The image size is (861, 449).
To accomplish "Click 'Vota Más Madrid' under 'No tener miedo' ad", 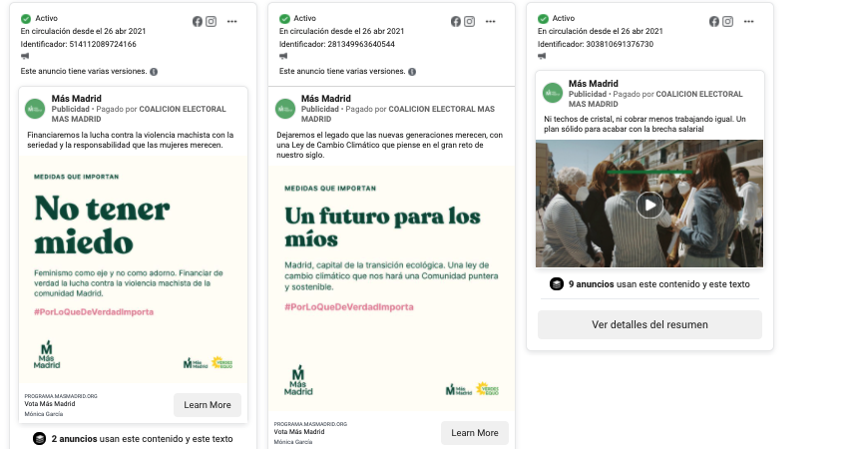I will point(50,403).
